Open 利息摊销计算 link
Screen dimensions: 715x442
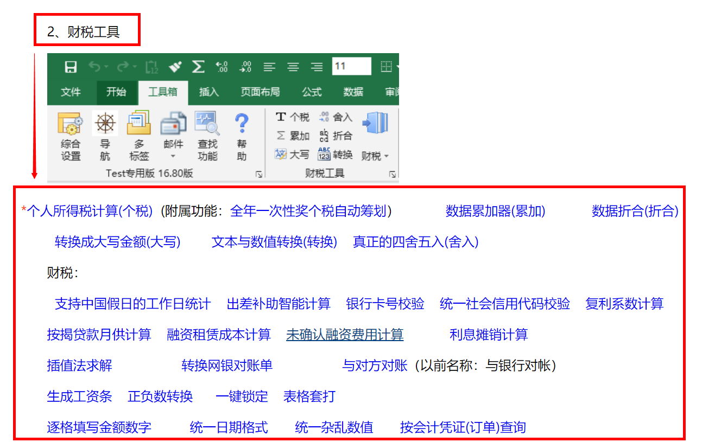[x=489, y=335]
